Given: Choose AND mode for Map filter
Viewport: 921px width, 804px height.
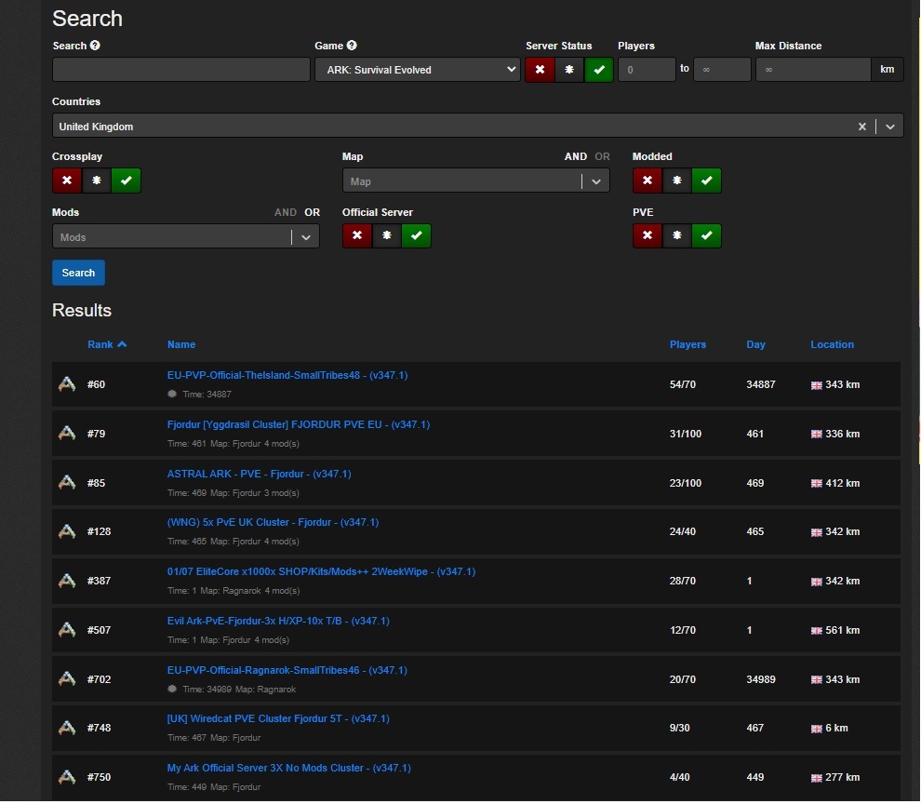Looking at the screenshot, I should tap(576, 157).
